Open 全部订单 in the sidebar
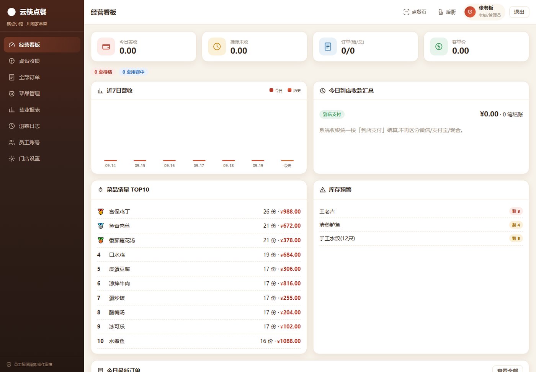 (42, 77)
